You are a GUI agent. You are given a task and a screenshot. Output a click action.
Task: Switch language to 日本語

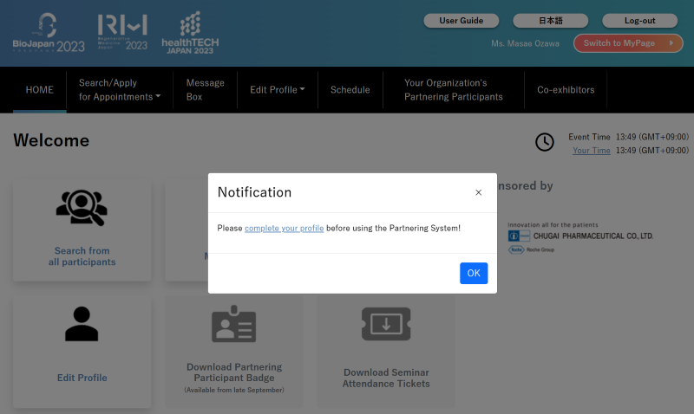551,20
